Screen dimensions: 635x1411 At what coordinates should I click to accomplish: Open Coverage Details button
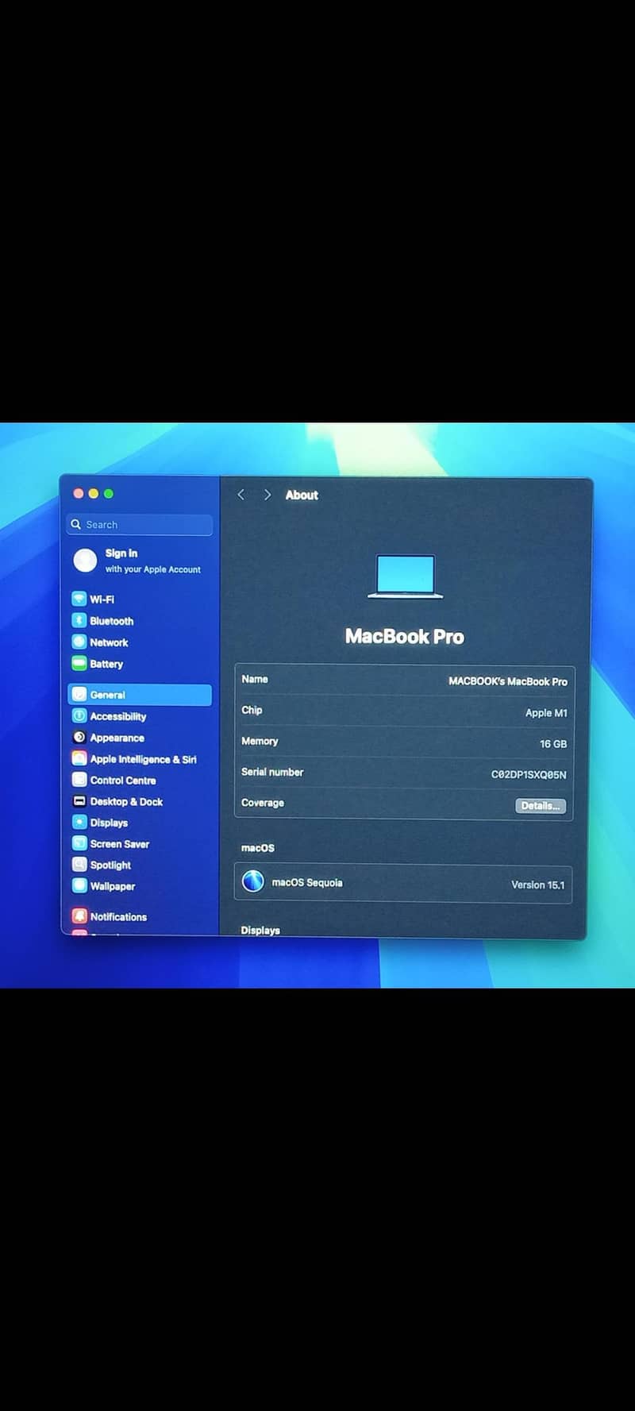541,805
